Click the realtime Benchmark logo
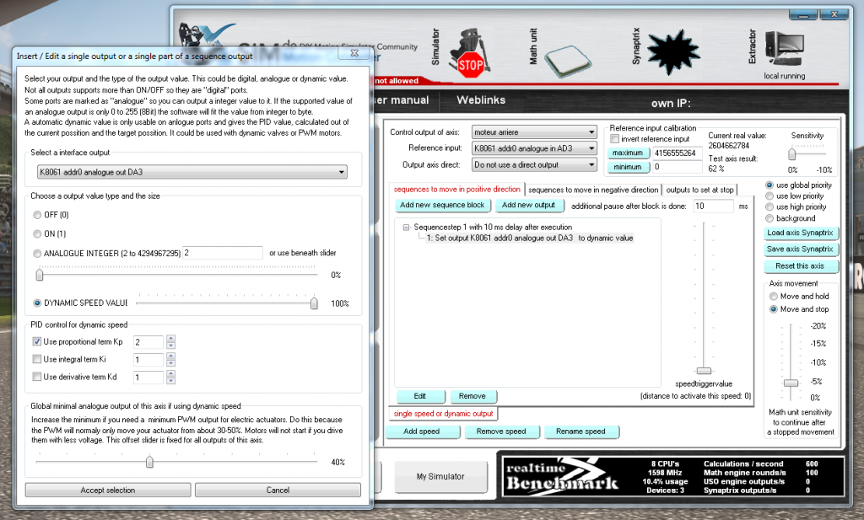The image size is (864, 520). [x=562, y=476]
